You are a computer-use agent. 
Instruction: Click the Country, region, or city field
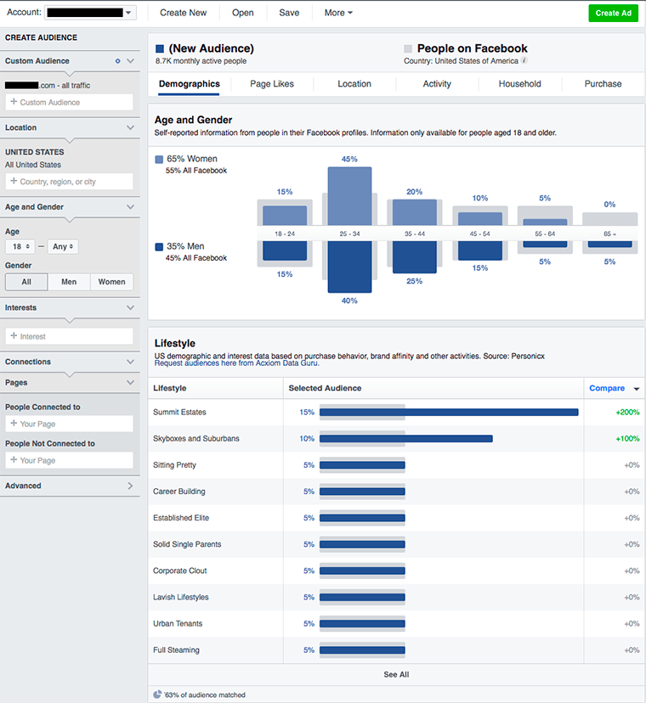pos(69,182)
